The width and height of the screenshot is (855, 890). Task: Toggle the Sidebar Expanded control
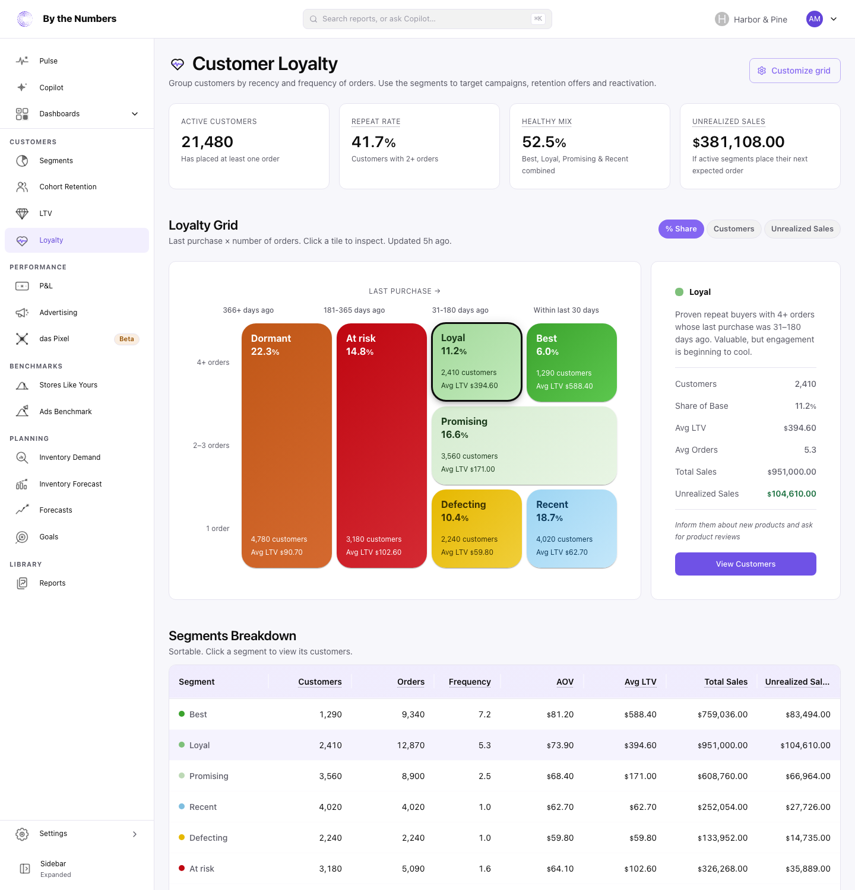pyautogui.click(x=77, y=869)
